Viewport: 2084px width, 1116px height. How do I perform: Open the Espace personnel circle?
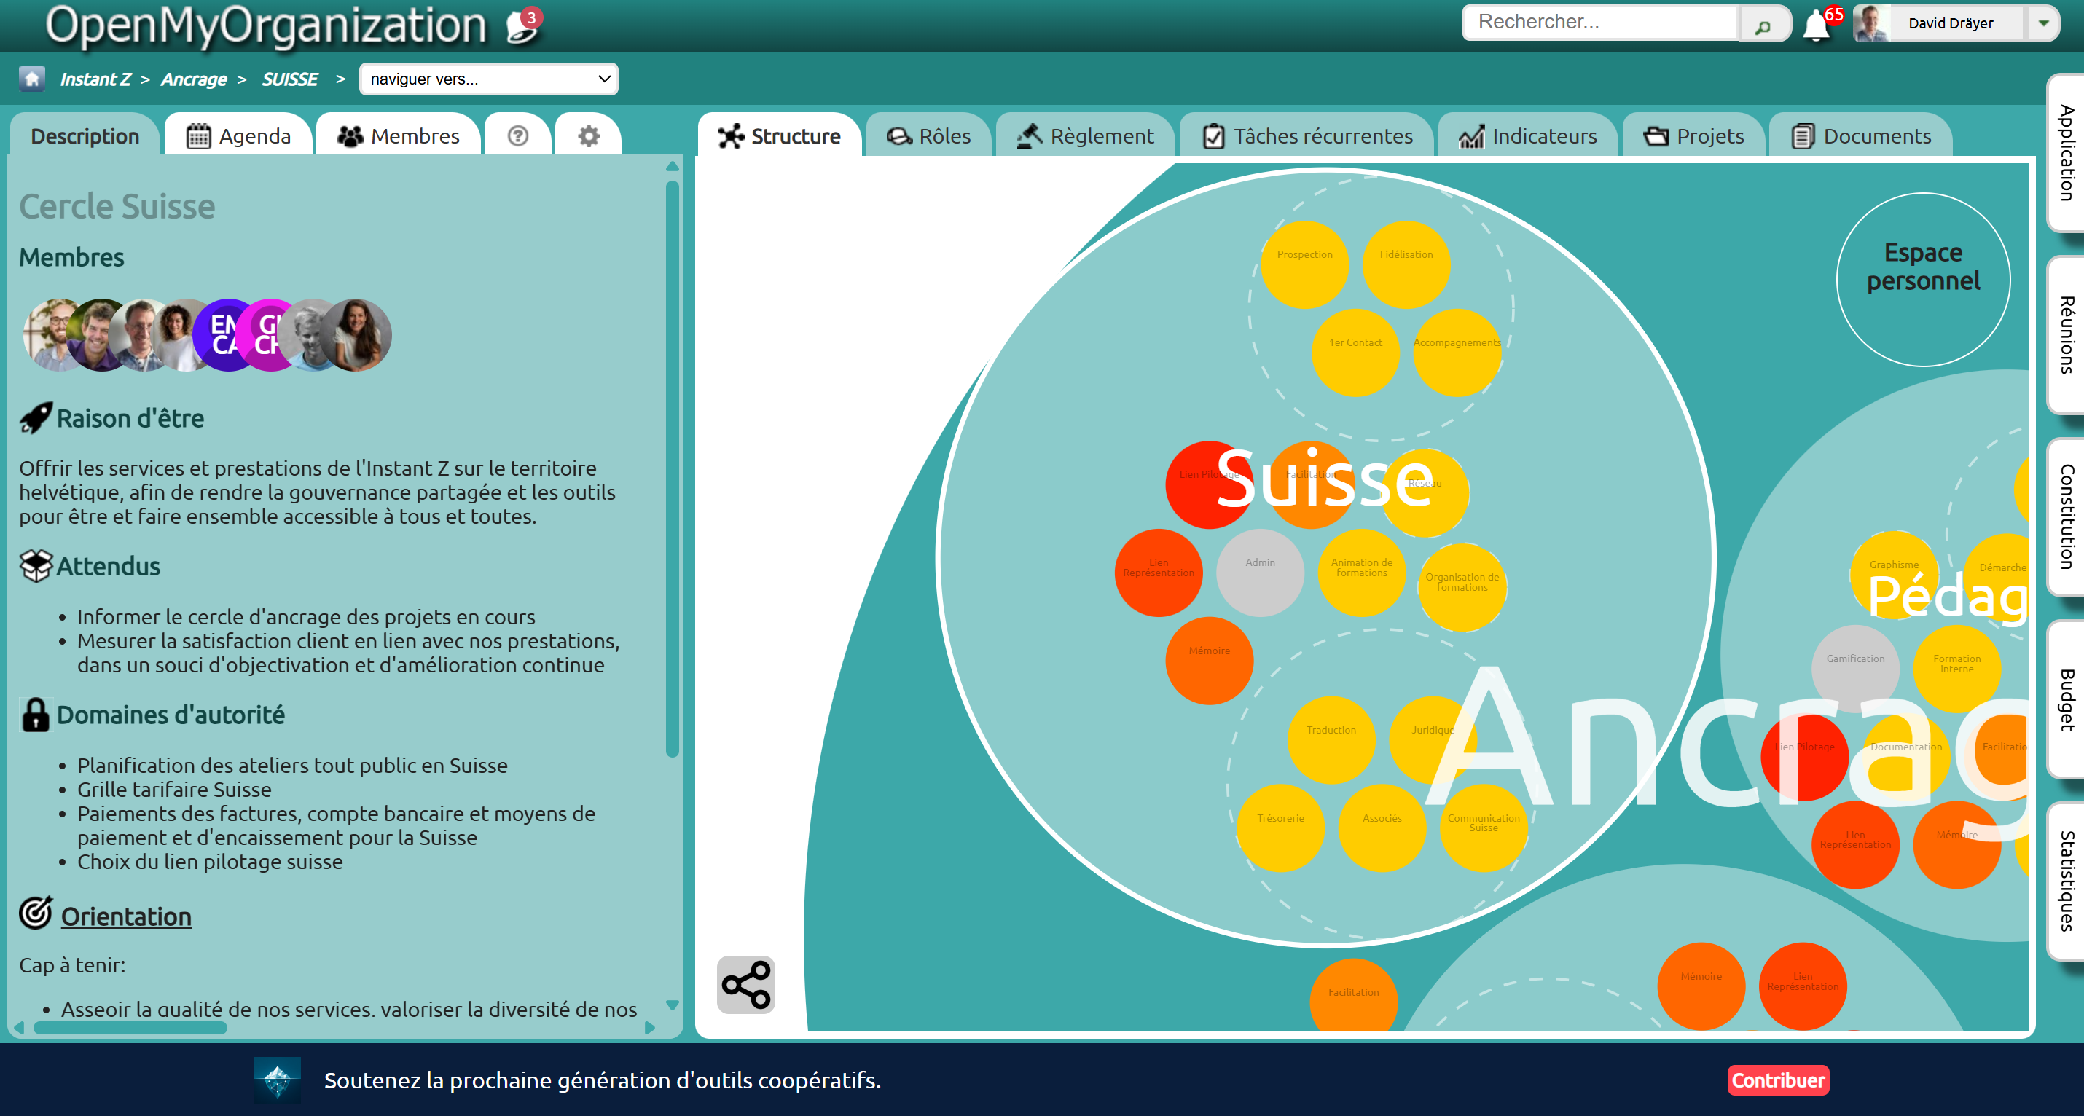point(1923,280)
